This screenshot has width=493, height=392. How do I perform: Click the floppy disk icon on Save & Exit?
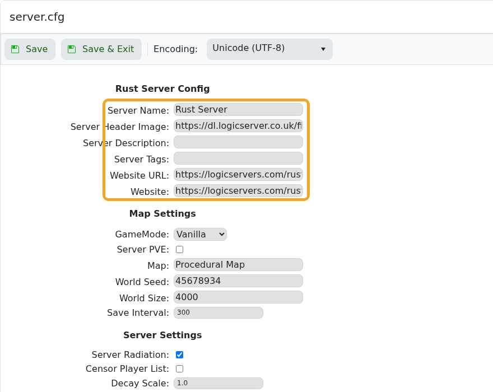(x=72, y=49)
